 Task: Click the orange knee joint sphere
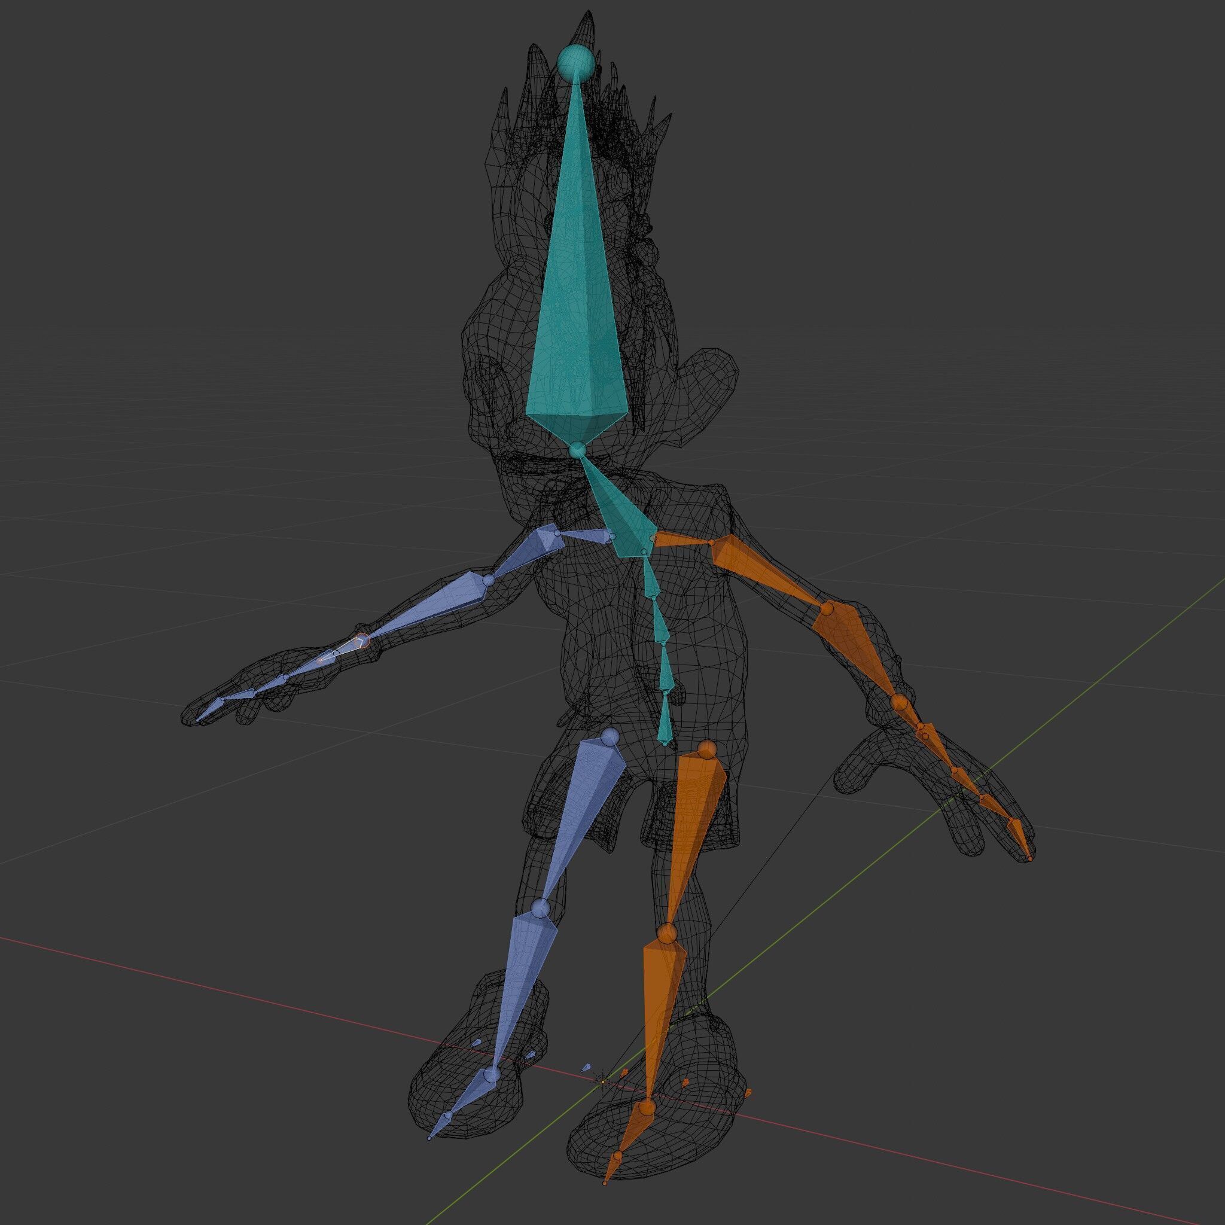pyautogui.click(x=666, y=933)
